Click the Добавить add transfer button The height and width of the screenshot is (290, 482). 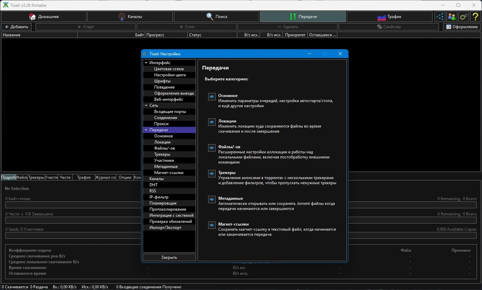coord(16,27)
